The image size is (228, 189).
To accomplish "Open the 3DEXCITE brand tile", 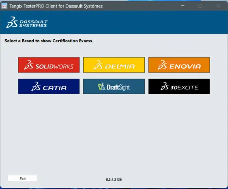I will (179, 86).
